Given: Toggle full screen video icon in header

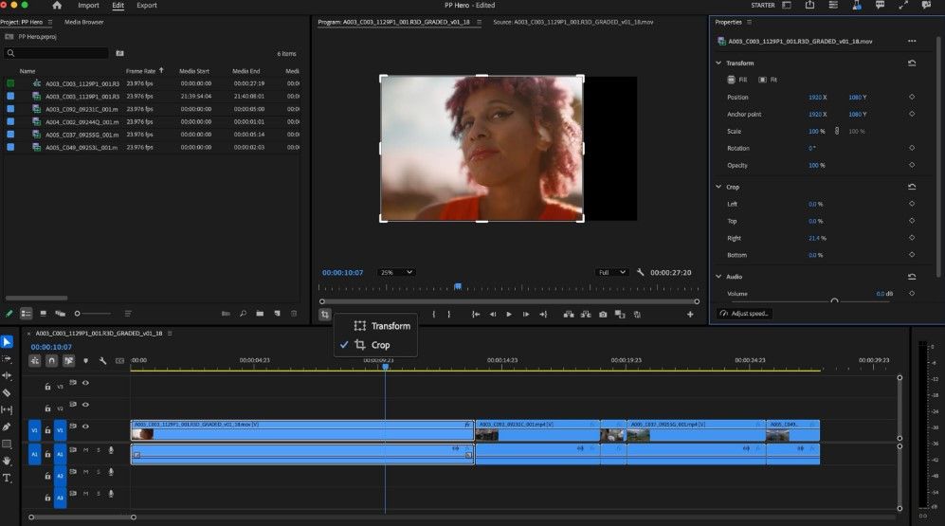Looking at the screenshot, I should click(902, 5).
